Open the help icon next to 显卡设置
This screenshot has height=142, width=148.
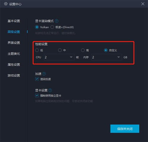50,90
